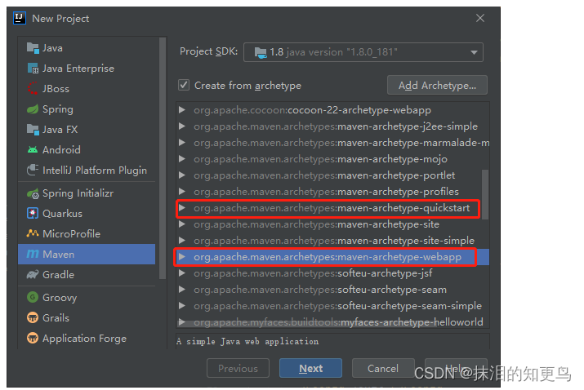Select maven-archetype-marmalade-mojo archetype text
584x390 pixels.
click(341, 143)
